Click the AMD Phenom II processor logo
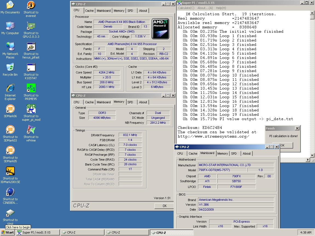The height and width of the screenshot is (236, 315). click(x=160, y=29)
